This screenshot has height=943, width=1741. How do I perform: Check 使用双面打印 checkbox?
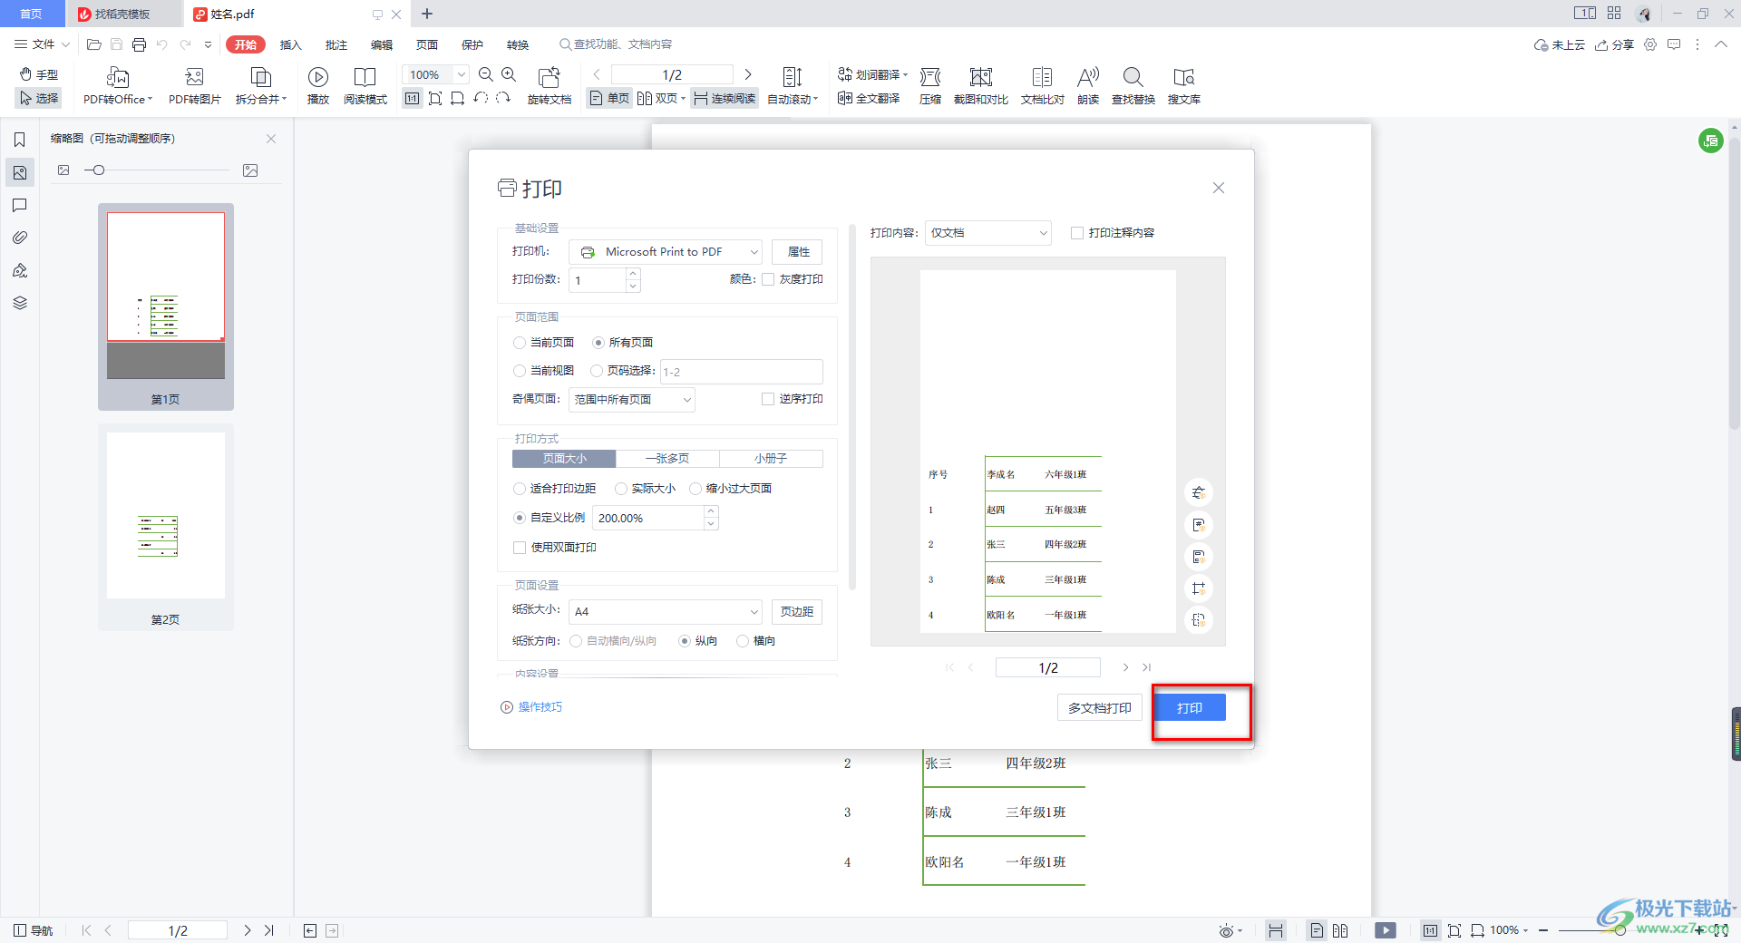point(520,548)
